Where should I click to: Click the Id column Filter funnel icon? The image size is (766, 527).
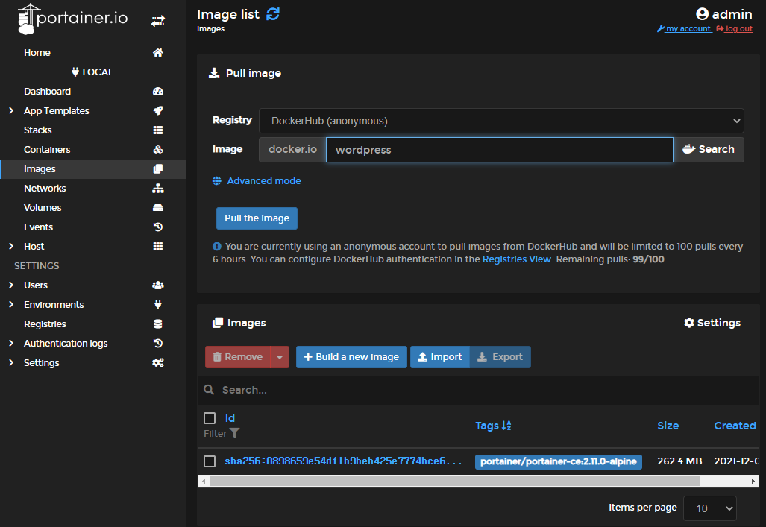pyautogui.click(x=234, y=433)
